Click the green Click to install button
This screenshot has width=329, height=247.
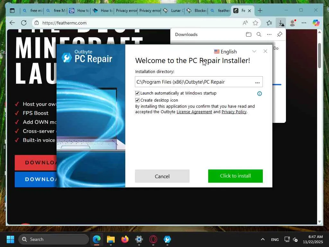235,176
